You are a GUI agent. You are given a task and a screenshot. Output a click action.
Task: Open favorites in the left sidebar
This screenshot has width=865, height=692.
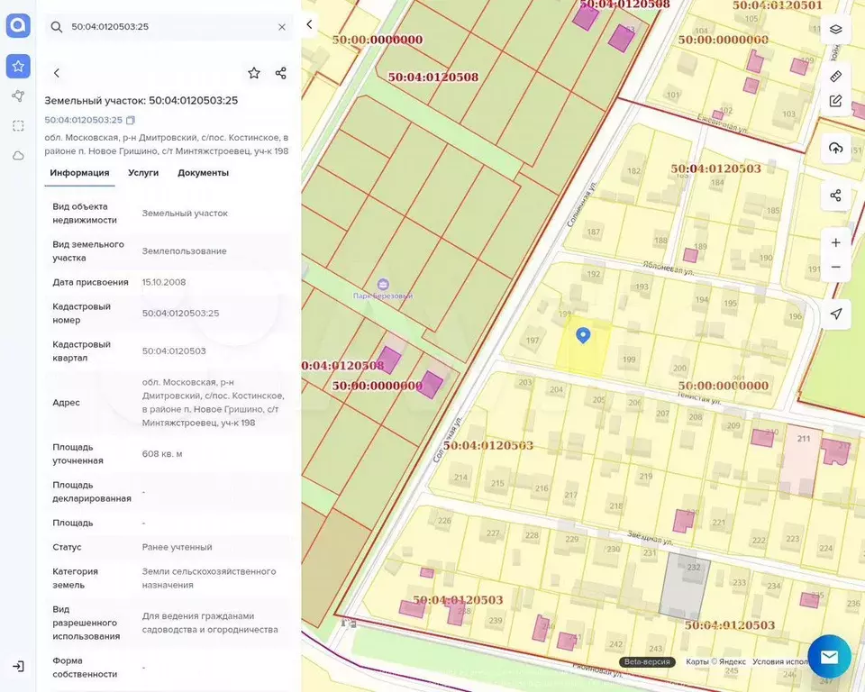(18, 66)
